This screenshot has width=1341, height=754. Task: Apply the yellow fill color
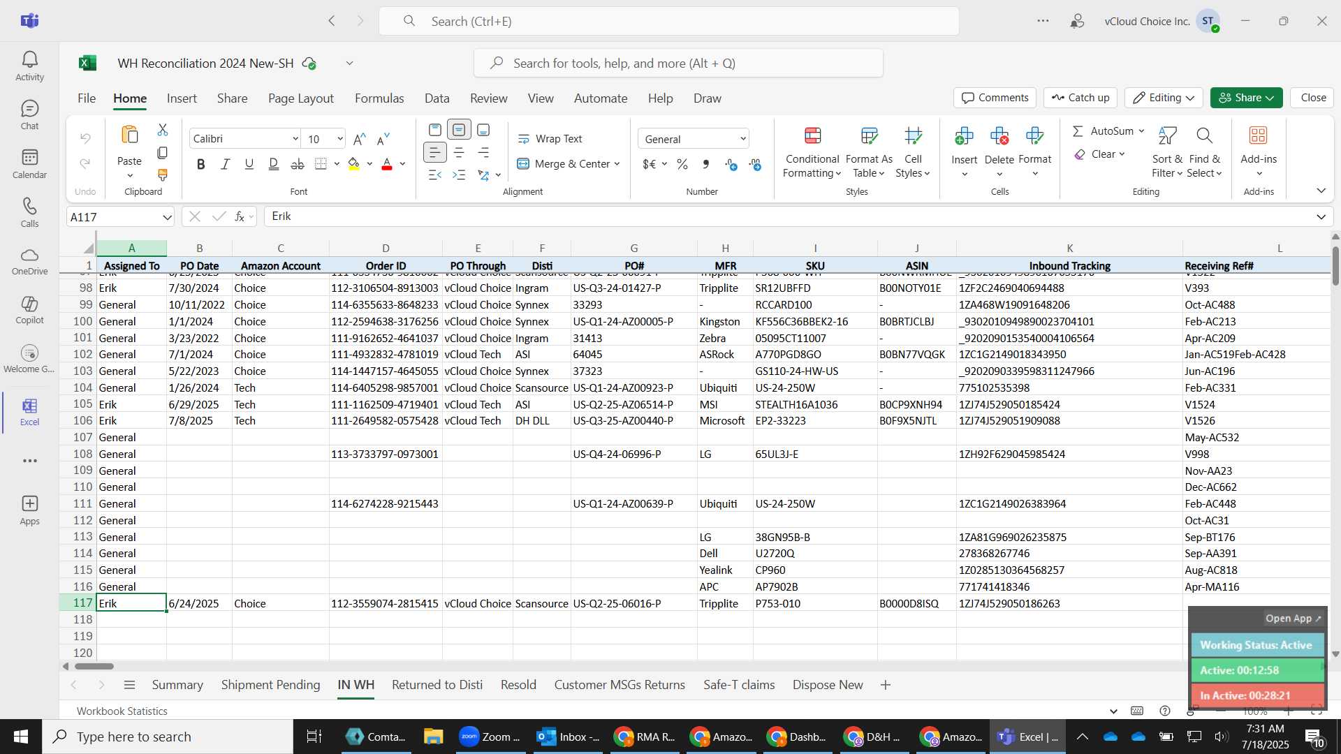coord(354,164)
